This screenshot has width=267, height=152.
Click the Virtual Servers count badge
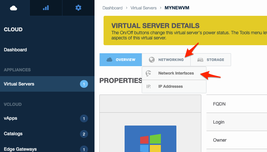[84, 84]
